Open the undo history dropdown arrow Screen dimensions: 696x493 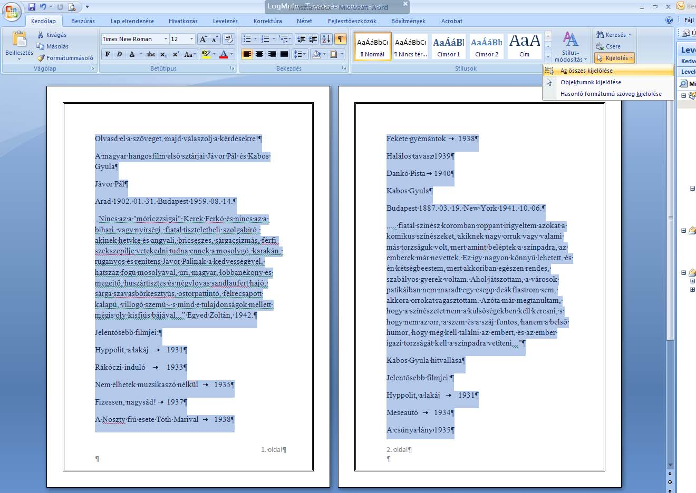[50, 7]
